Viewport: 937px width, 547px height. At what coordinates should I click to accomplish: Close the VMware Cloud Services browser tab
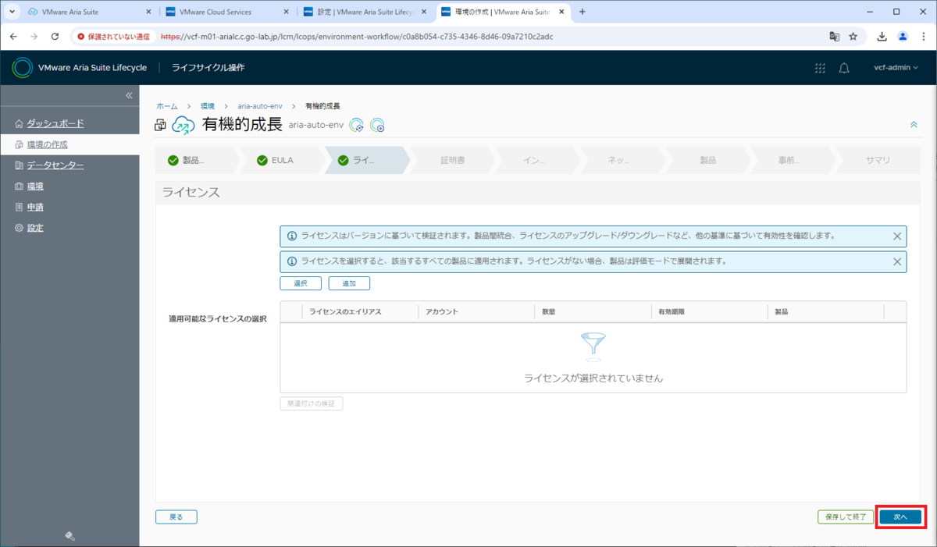286,12
